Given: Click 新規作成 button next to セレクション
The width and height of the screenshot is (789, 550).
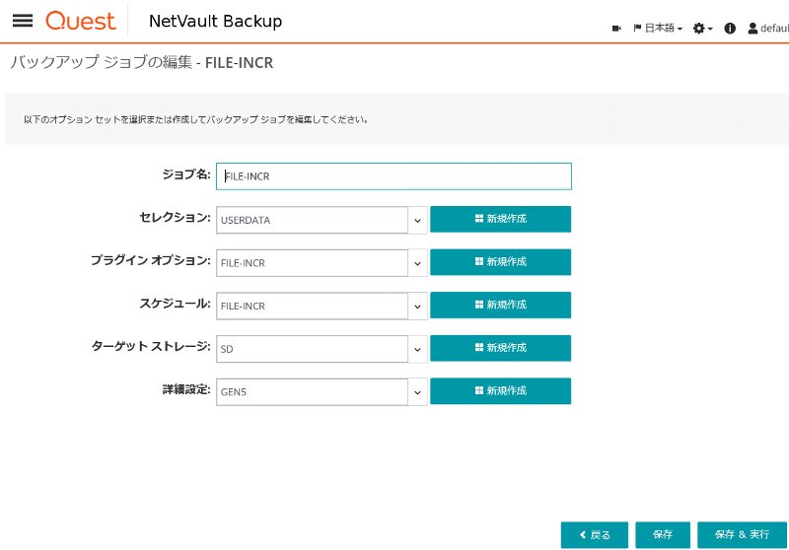Looking at the screenshot, I should pyautogui.click(x=501, y=219).
